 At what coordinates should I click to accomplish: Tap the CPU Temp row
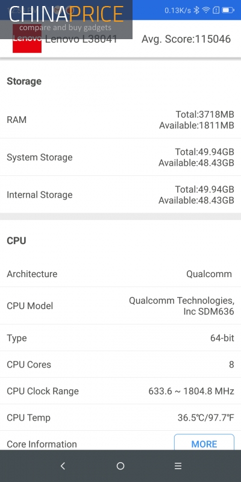coord(120,418)
